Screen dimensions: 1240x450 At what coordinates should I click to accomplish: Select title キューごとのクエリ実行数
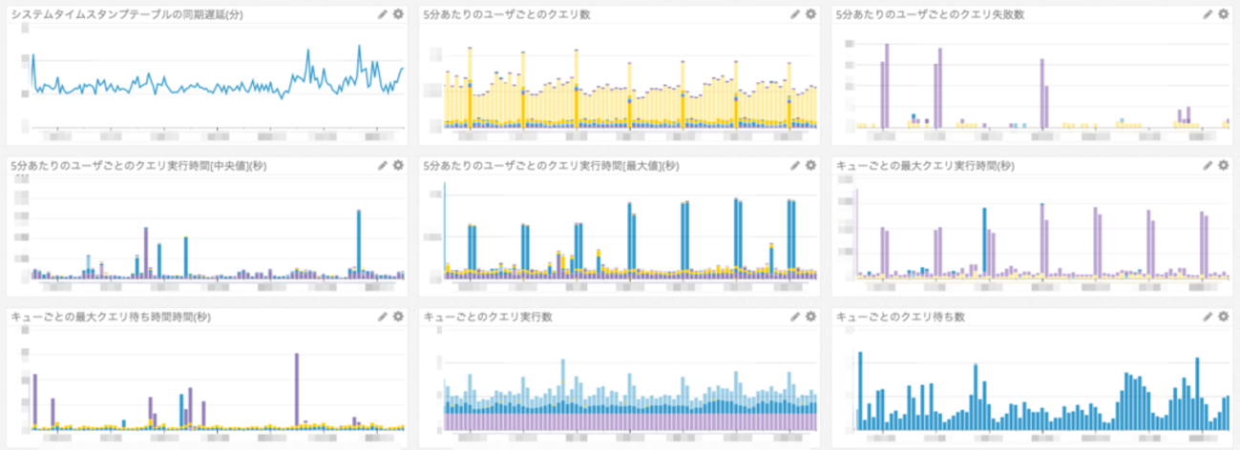coord(488,316)
